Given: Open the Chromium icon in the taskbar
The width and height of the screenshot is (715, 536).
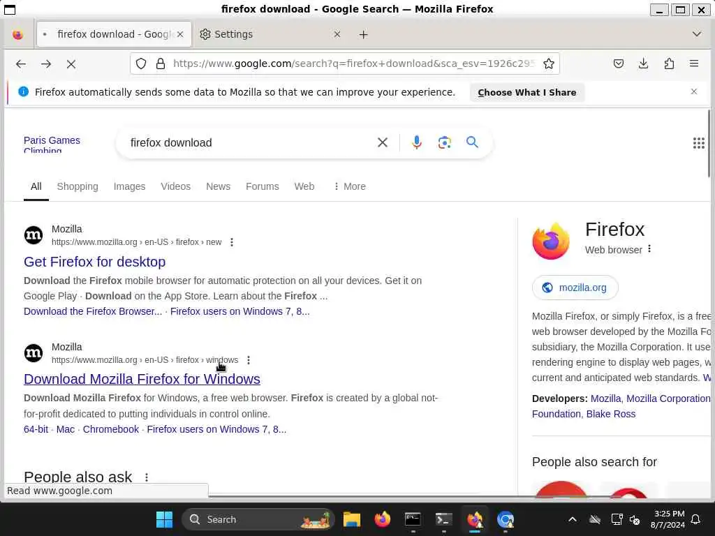Looking at the screenshot, I should point(506,519).
